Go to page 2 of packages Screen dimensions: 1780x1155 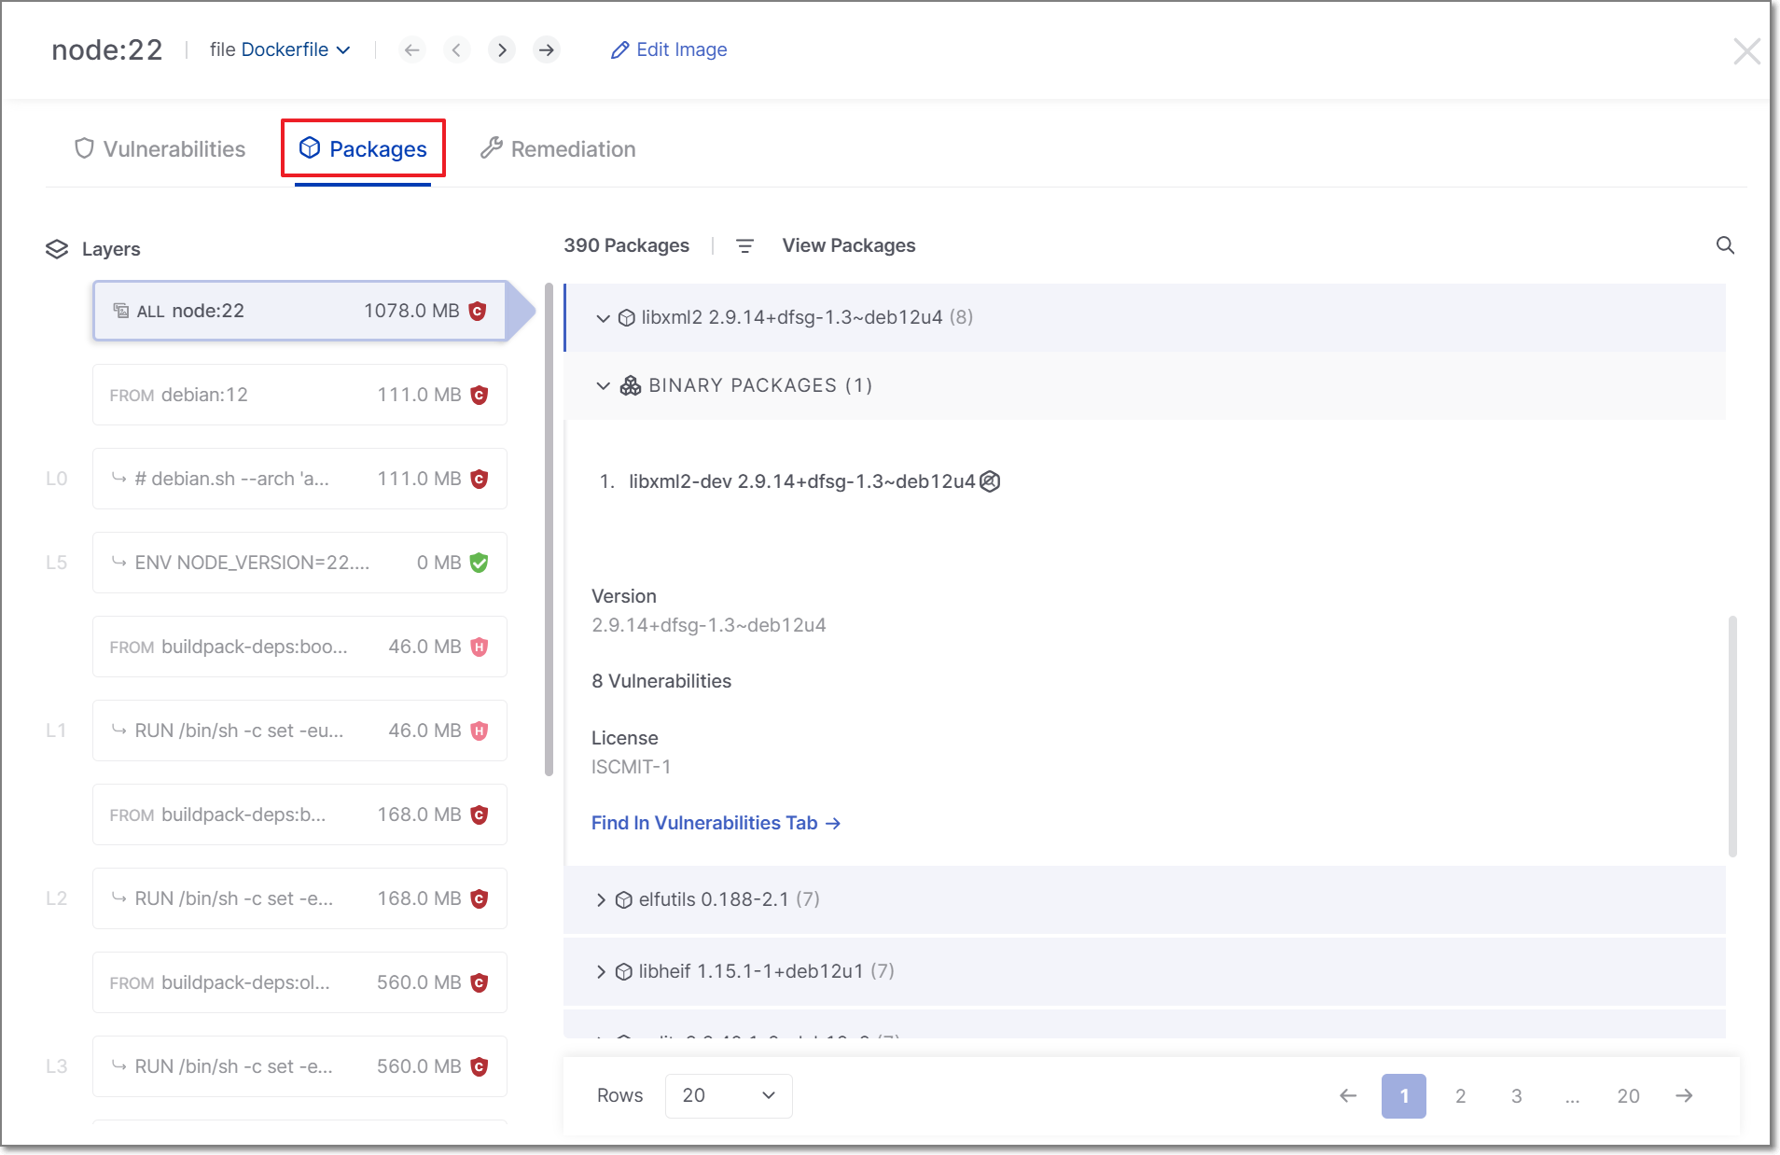coord(1460,1096)
